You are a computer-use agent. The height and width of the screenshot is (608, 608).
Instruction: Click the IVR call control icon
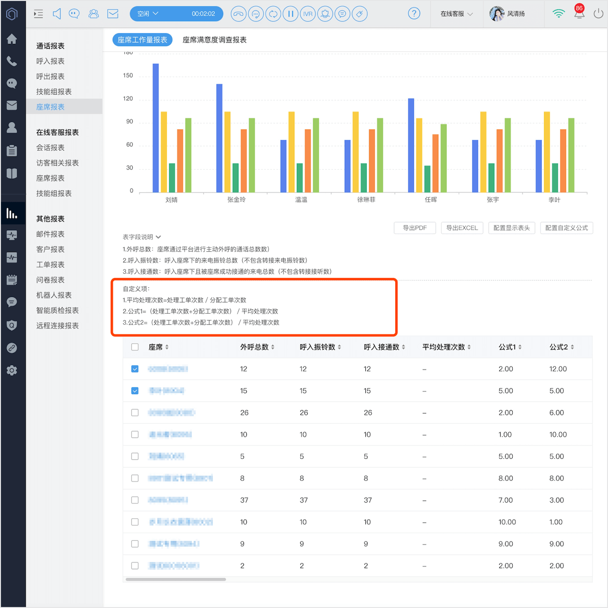tap(307, 14)
